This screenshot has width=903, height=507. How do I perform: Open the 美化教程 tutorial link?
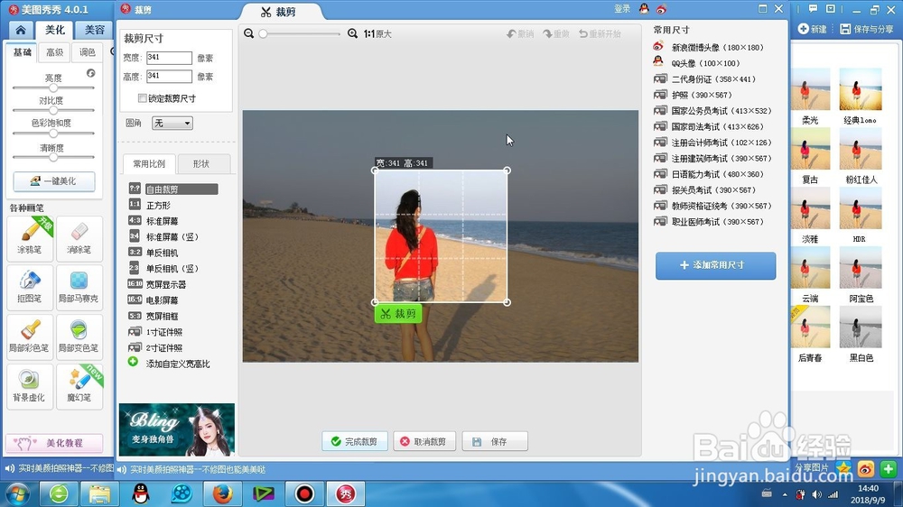[54, 443]
